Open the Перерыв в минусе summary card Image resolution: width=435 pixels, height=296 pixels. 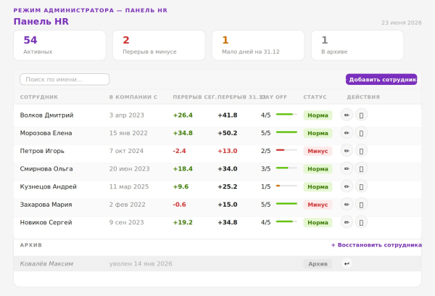pyautogui.click(x=159, y=45)
